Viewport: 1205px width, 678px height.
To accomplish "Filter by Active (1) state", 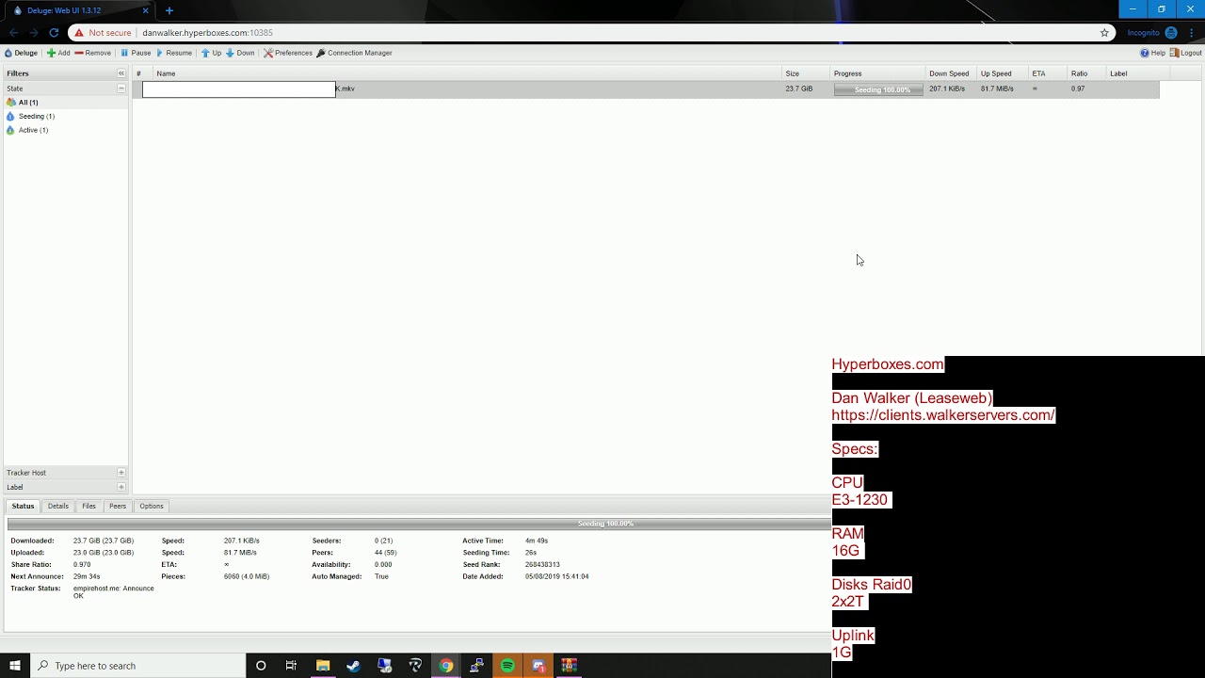I will 65,130.
